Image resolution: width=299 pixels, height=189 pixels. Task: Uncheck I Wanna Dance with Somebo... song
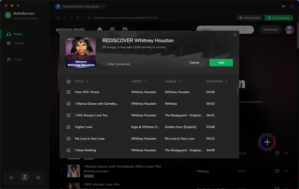point(68,104)
